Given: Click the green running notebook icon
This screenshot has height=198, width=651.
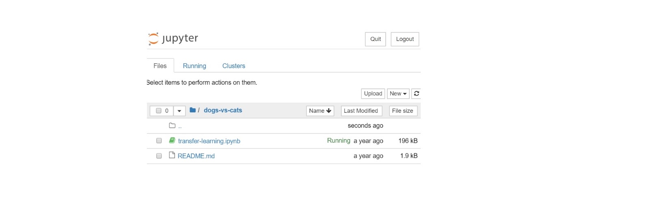Looking at the screenshot, I should (x=172, y=140).
